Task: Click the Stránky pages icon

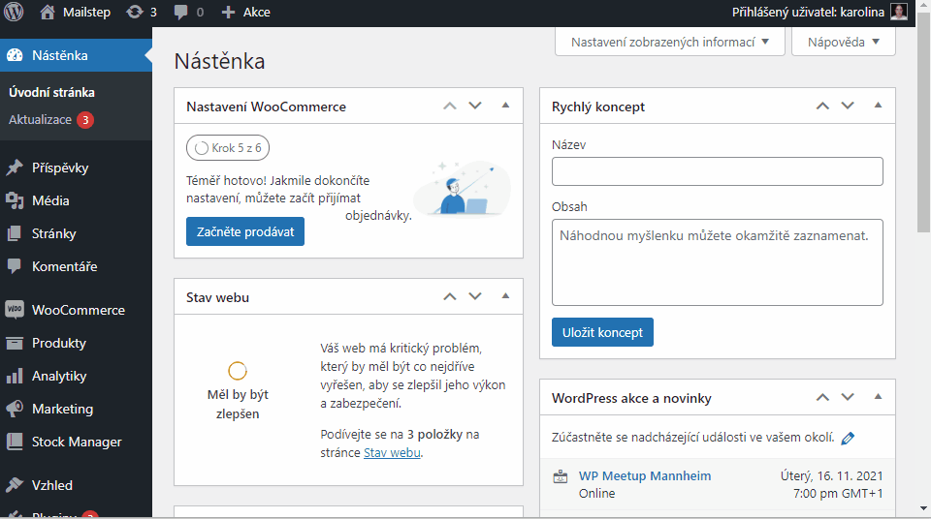Action: 15,233
